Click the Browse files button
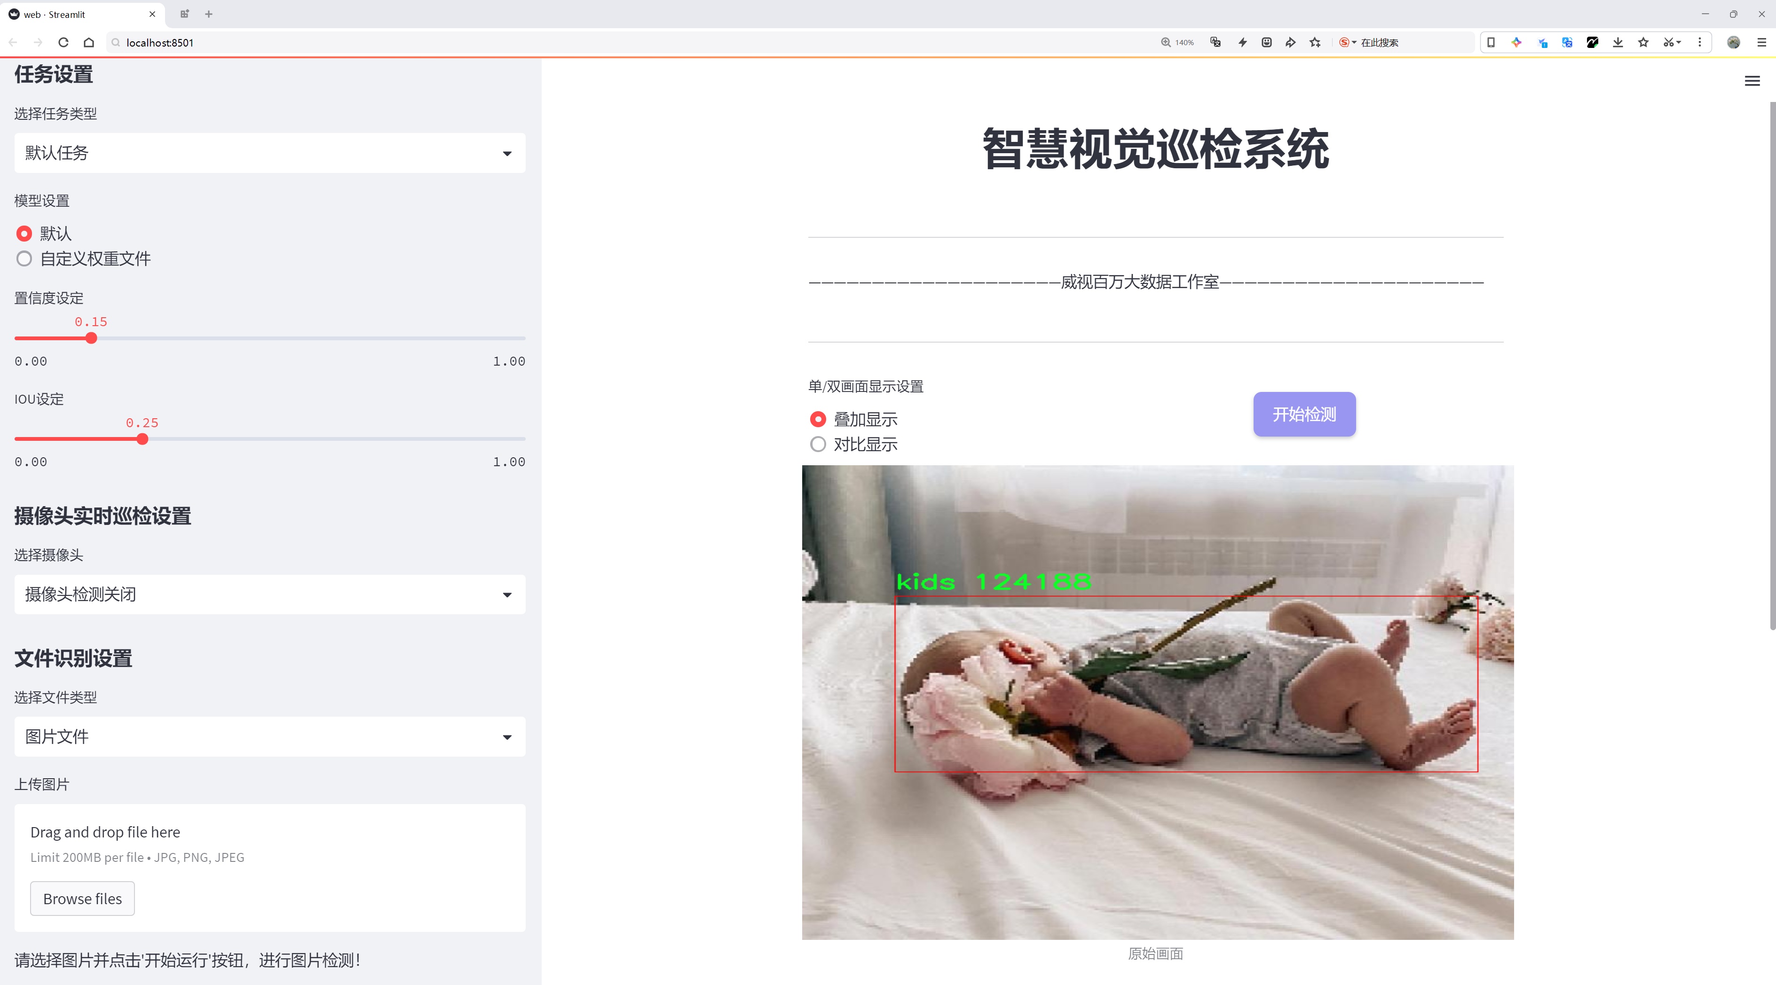This screenshot has width=1776, height=985. pos(82,899)
